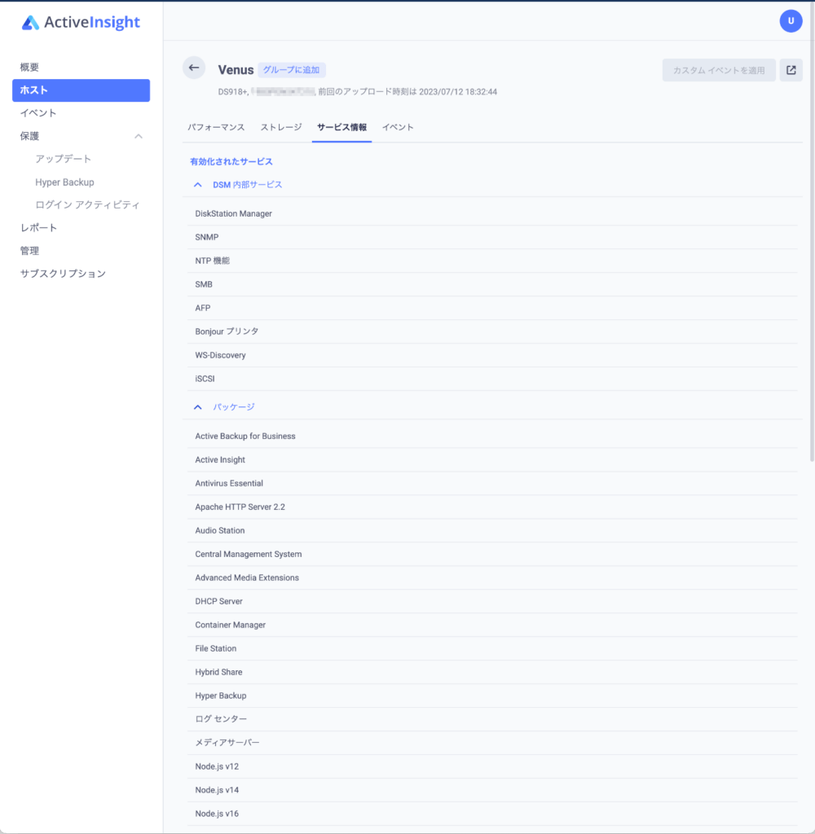The image size is (815, 834).
Task: Select the SNMP service row
Action: pos(492,237)
